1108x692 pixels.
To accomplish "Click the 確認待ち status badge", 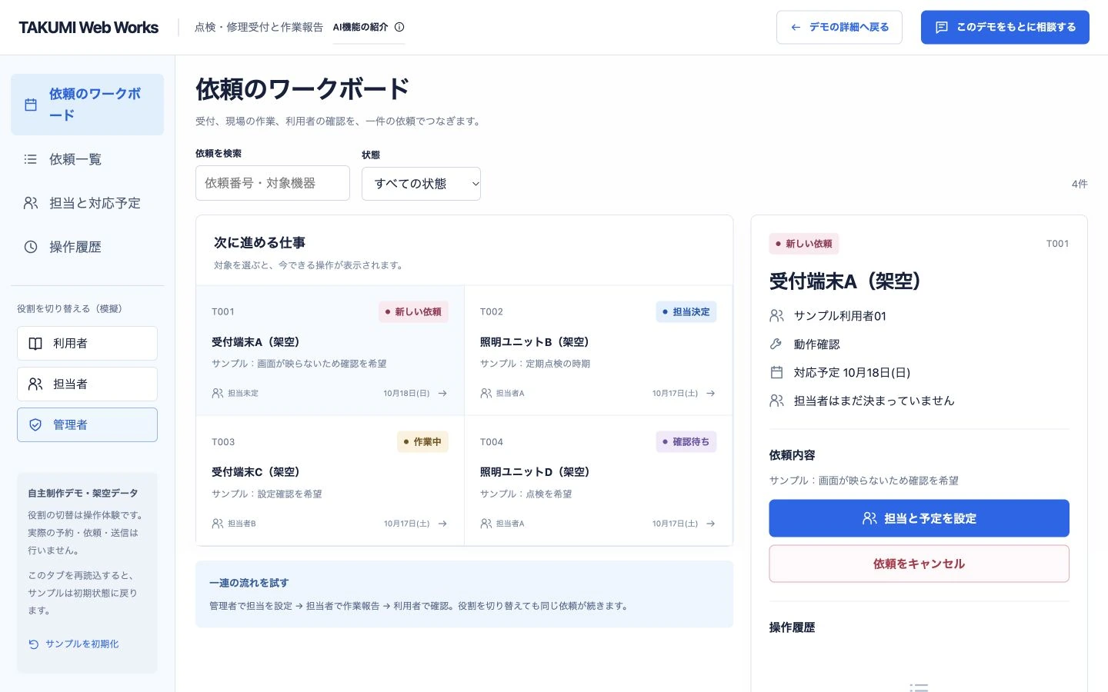I will coord(686,442).
